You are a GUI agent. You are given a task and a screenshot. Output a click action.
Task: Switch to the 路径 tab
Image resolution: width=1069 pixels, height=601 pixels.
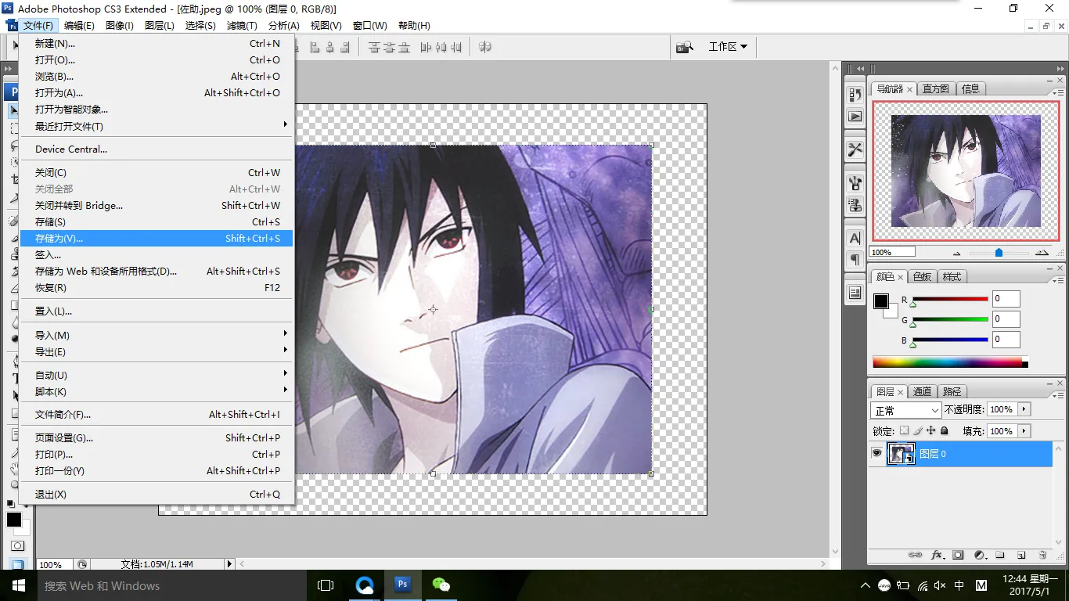pos(952,391)
